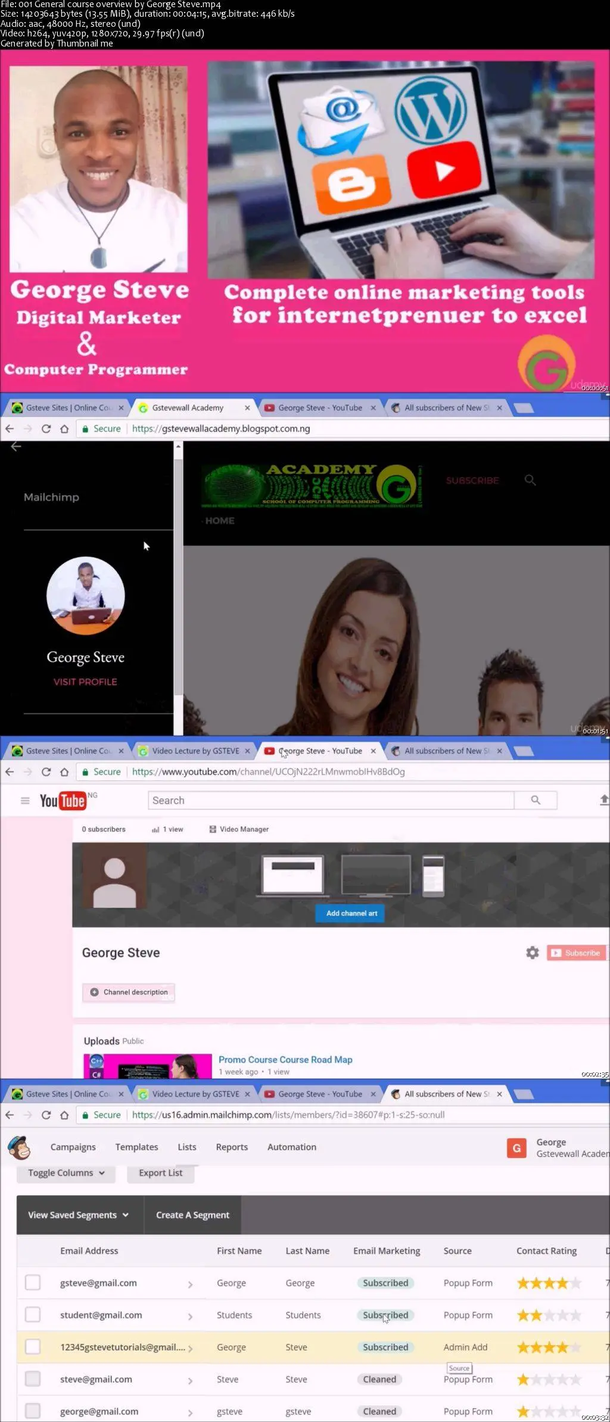Click the YouTube logo
The width and height of the screenshot is (610, 1422).
[x=63, y=801]
